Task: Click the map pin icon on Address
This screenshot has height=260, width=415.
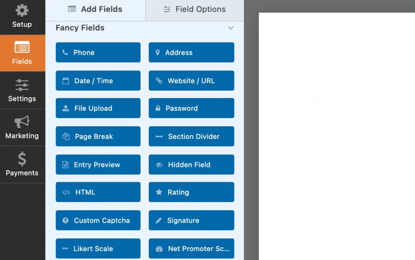Action: click(x=158, y=53)
